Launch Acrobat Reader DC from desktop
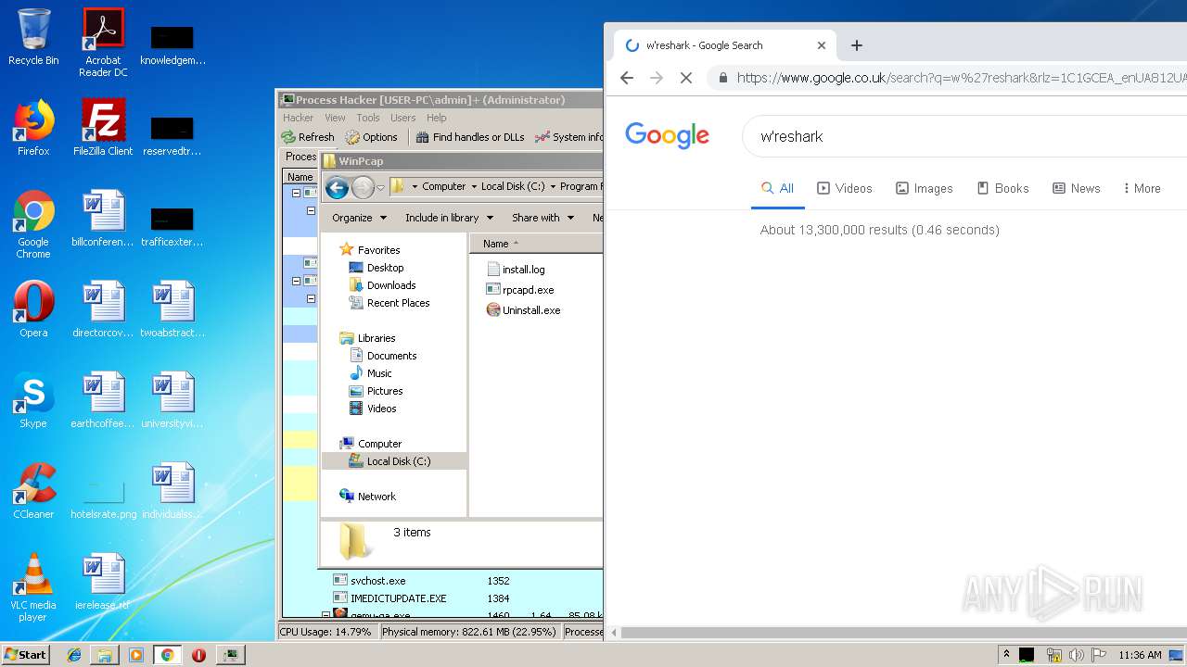Screen dimensions: 1187x667 [x=103, y=43]
